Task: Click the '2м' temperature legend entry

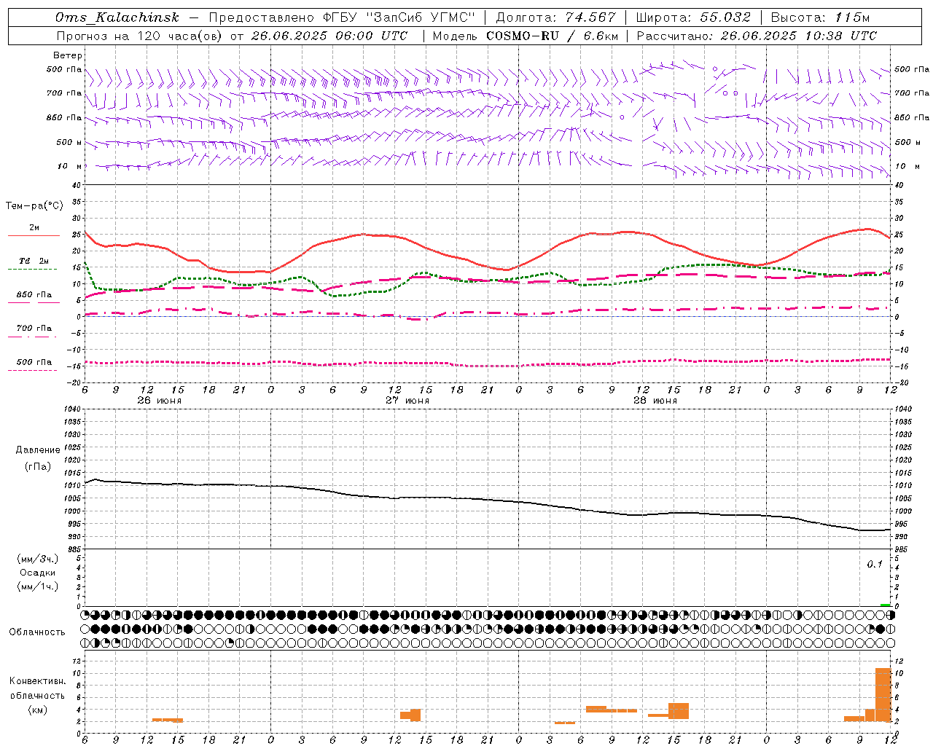Action: coord(34,228)
